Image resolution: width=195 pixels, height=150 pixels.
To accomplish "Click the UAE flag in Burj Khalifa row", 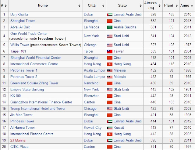I will click(110, 15).
